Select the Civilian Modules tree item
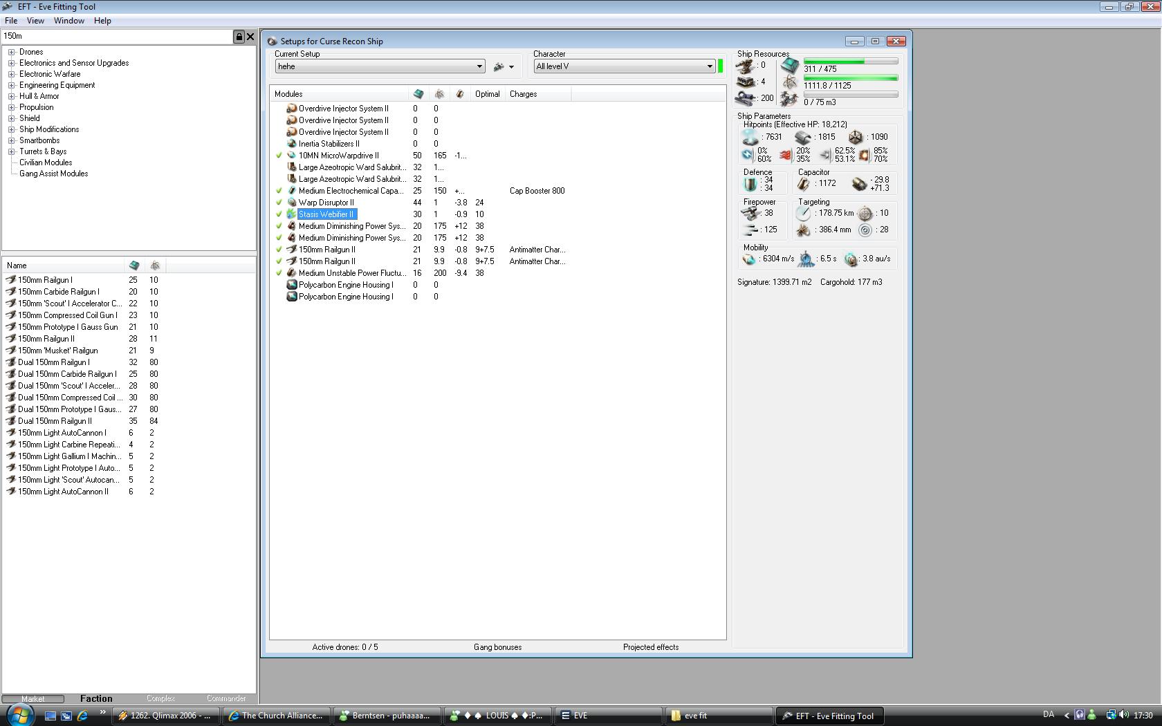The width and height of the screenshot is (1162, 726). click(46, 162)
